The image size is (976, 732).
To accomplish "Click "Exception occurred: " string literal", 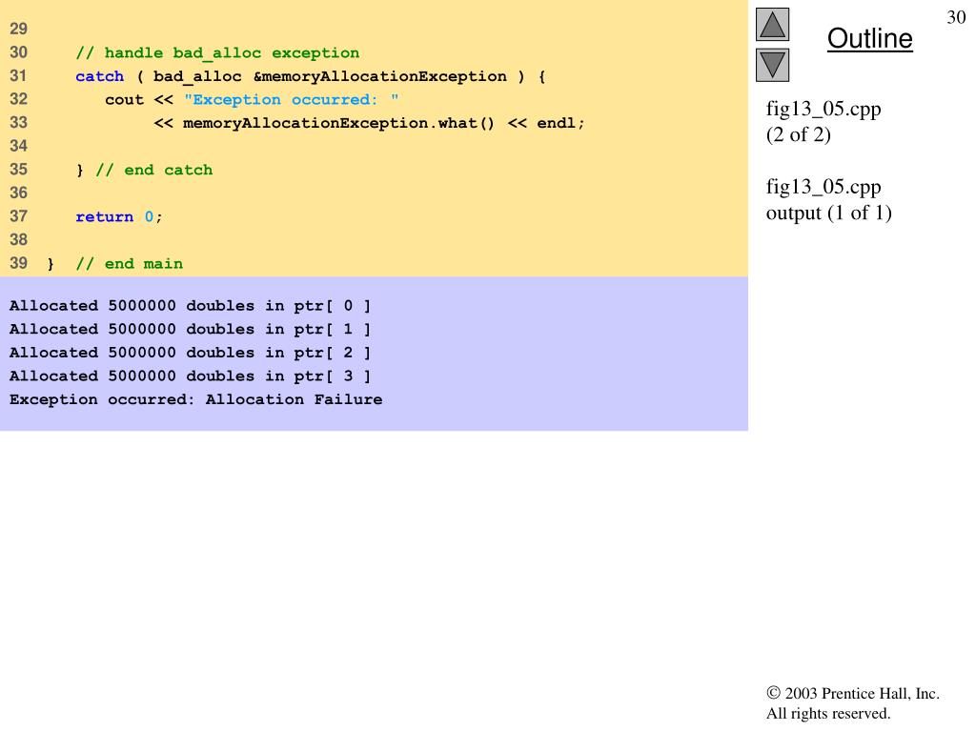I will [x=292, y=99].
